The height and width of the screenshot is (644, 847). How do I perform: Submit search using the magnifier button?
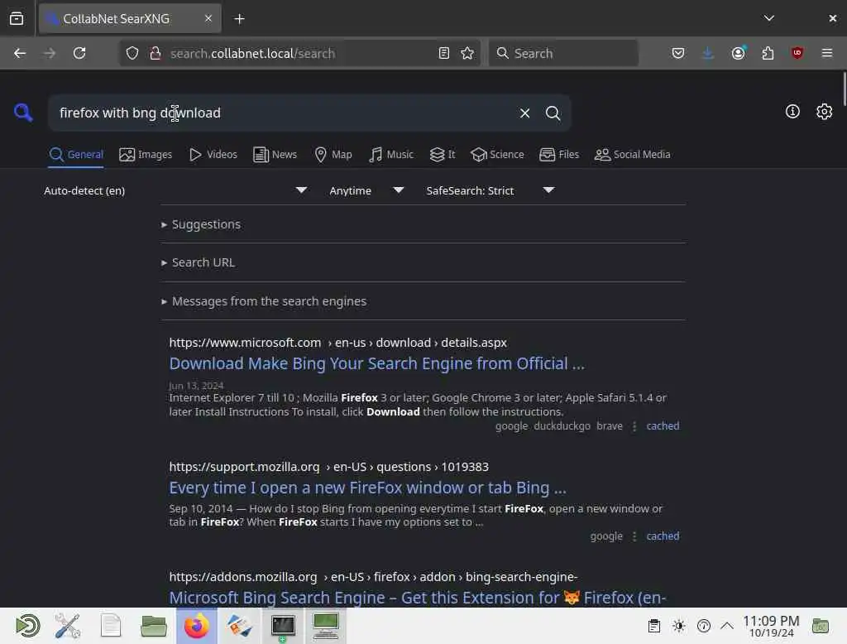(x=553, y=113)
